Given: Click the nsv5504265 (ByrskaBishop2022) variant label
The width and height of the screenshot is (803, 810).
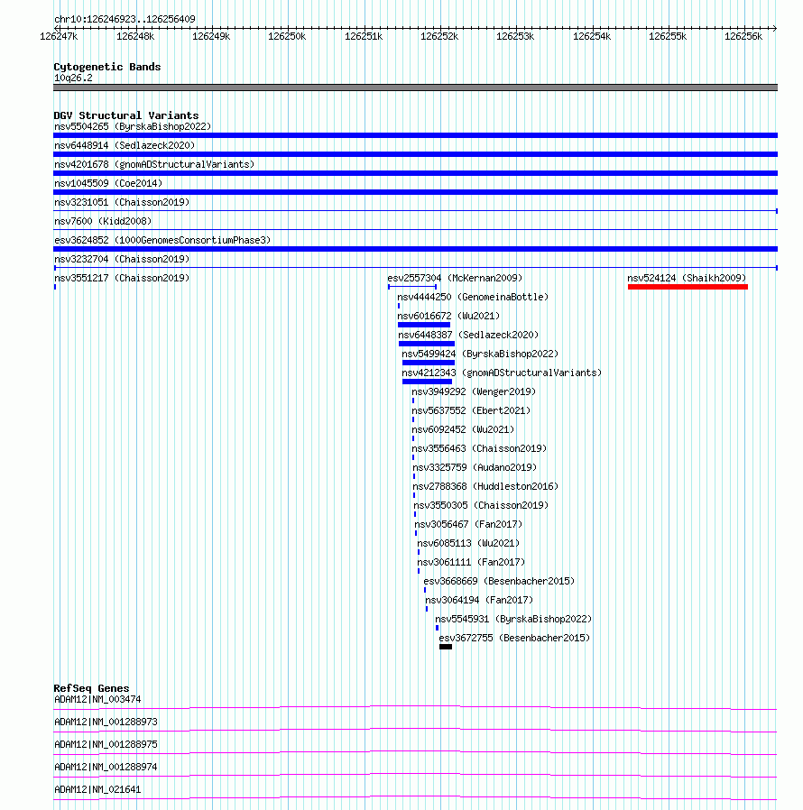Looking at the screenshot, I should click(133, 126).
